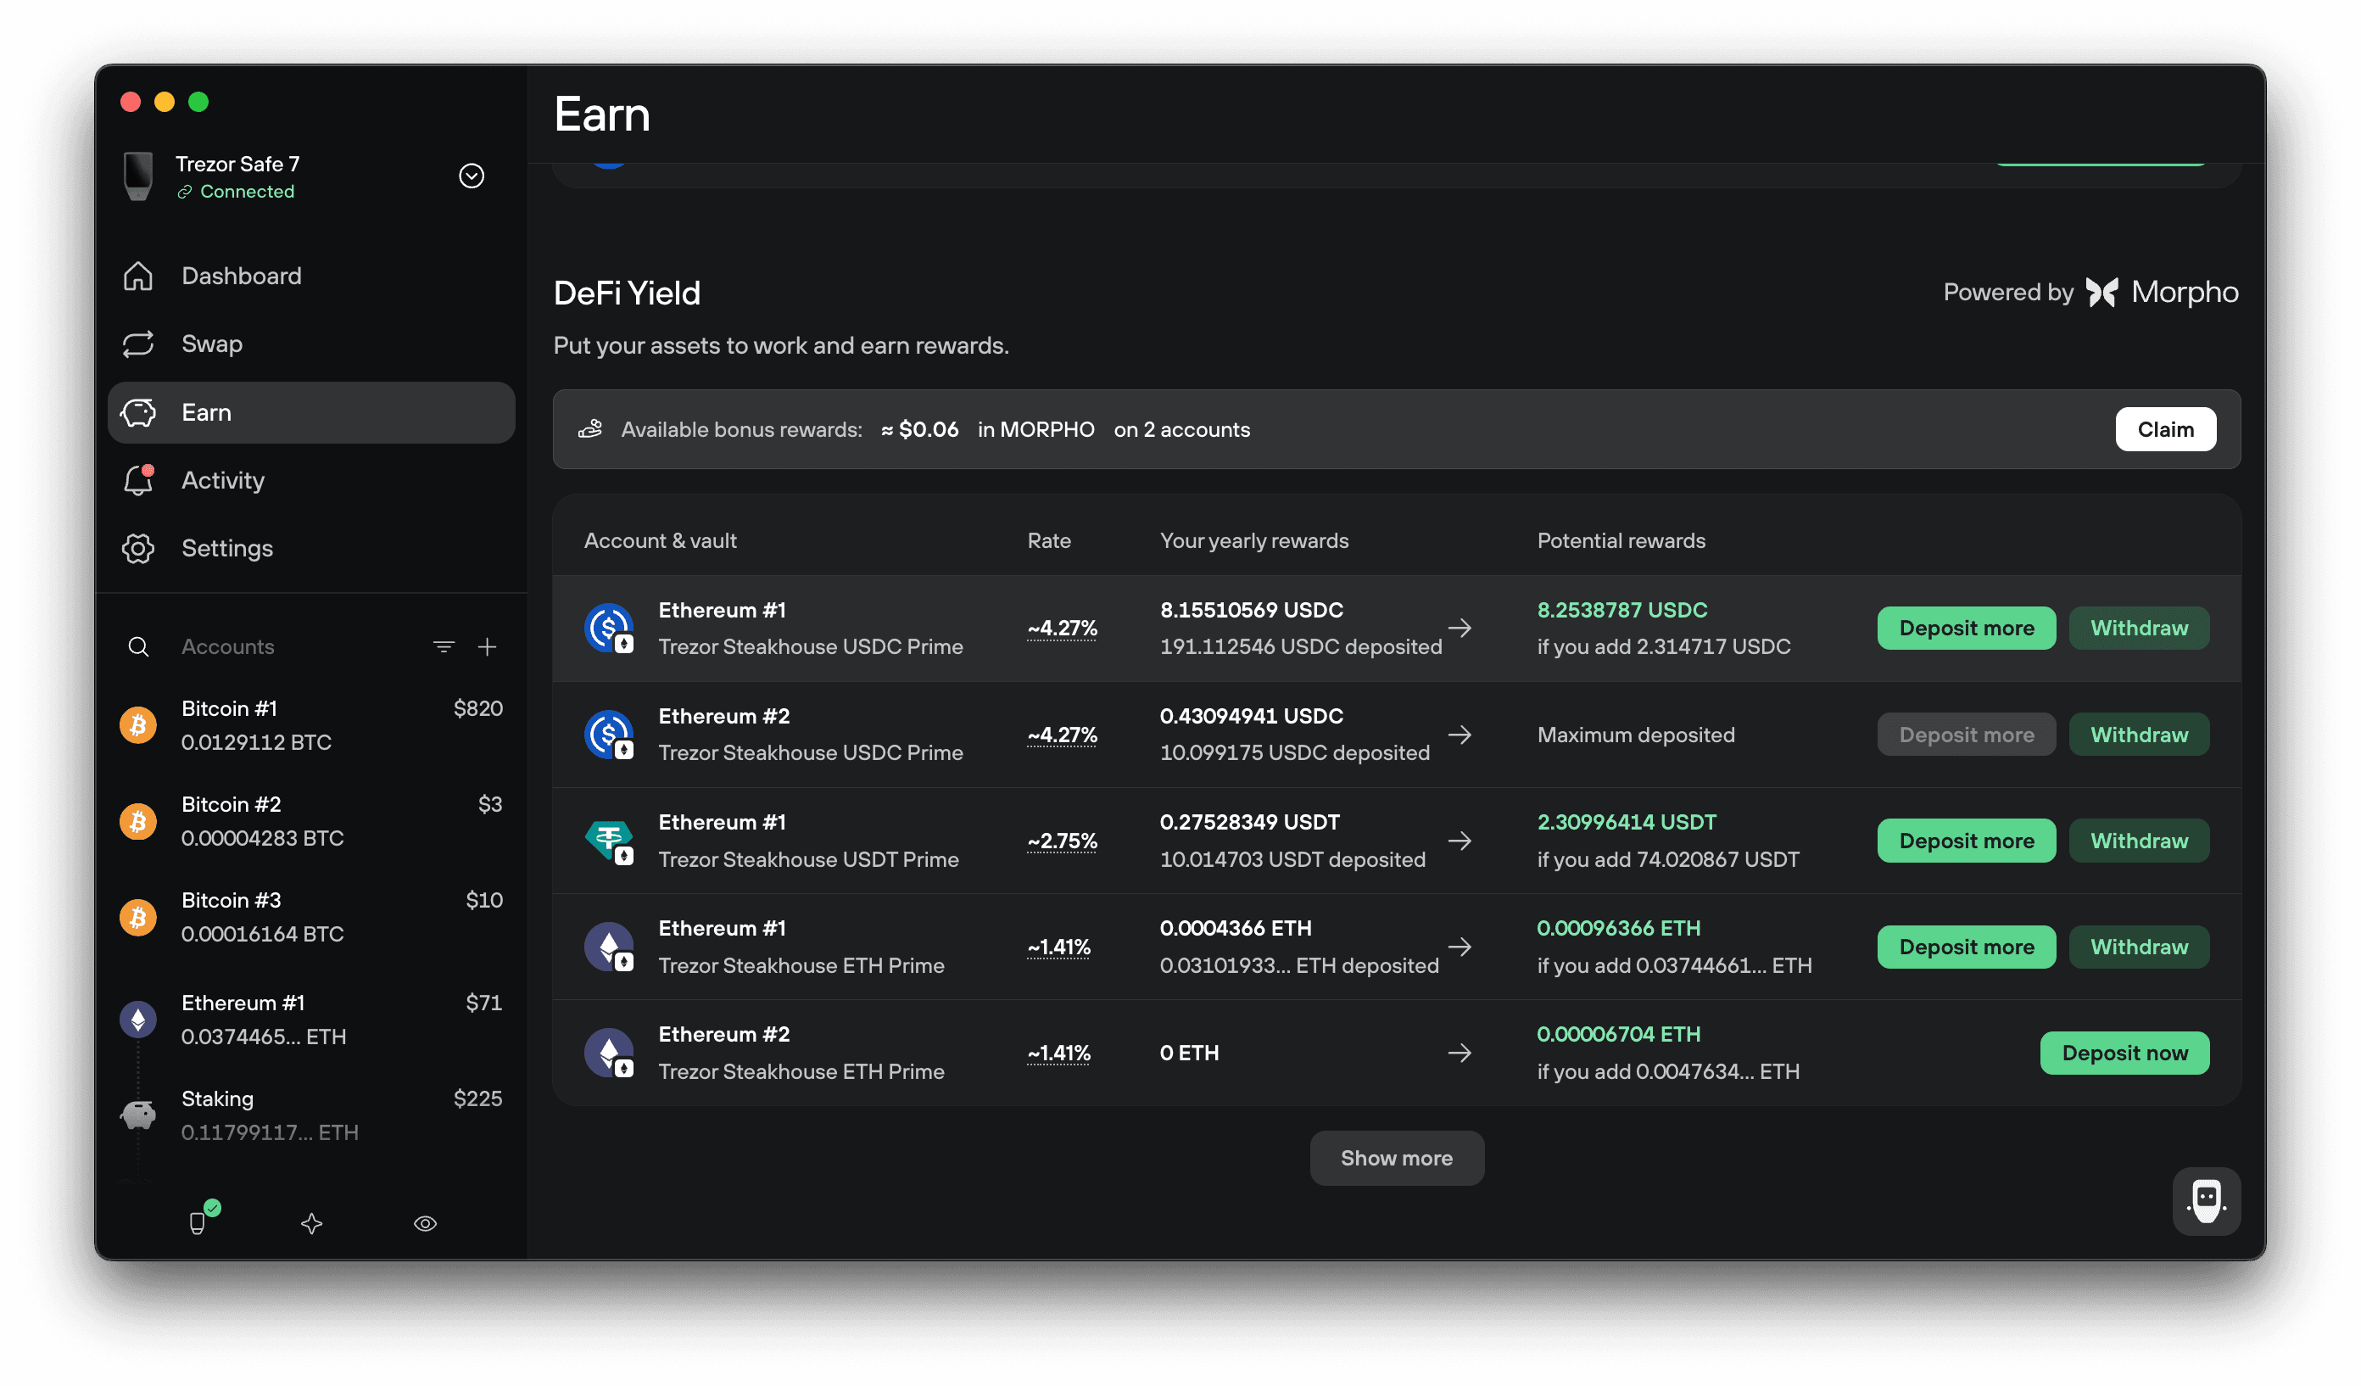Open the Staking sub-account
Viewport: 2361px width, 1386px height.
click(311, 1115)
